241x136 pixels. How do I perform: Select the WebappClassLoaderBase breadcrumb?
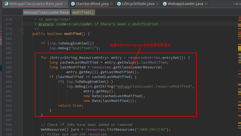coord(46,12)
